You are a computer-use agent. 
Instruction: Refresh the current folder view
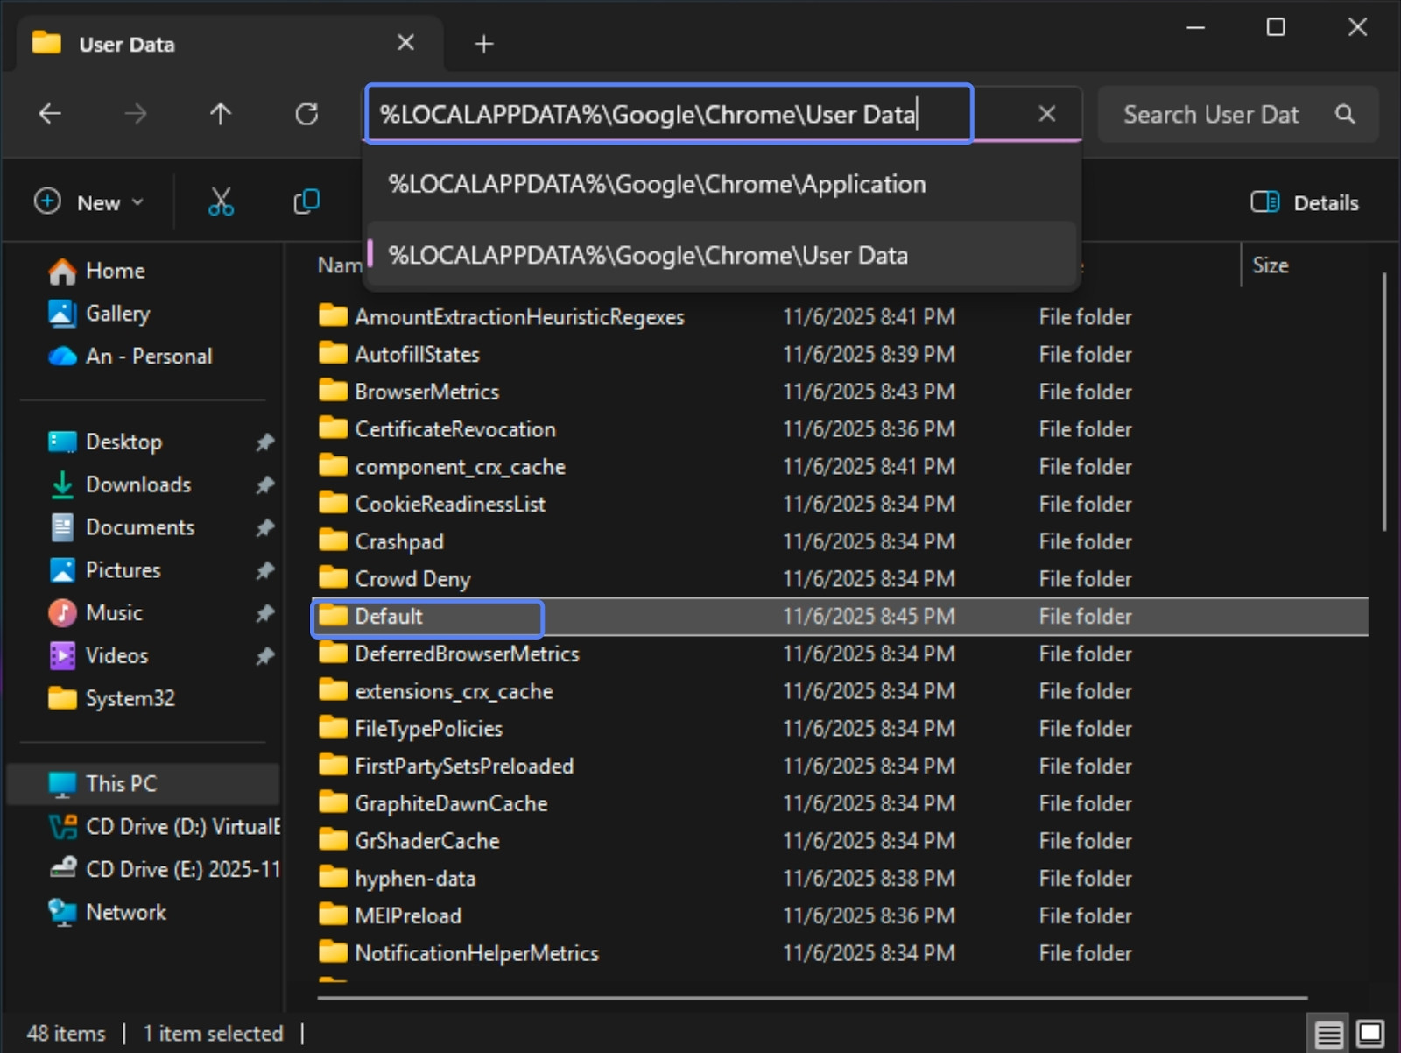[306, 114]
